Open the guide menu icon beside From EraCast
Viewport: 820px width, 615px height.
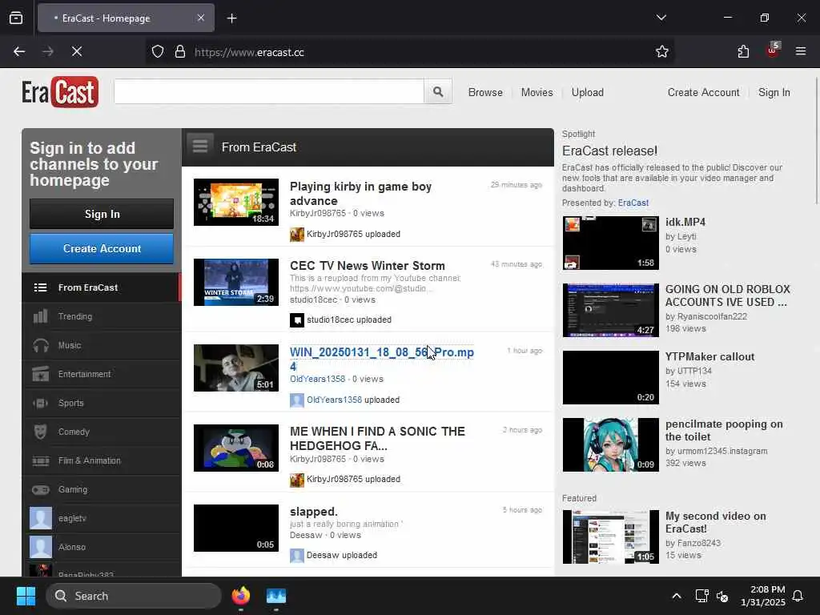click(200, 147)
